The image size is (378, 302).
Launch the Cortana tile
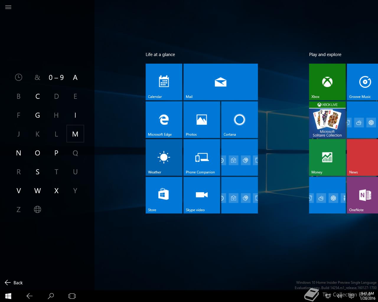(x=239, y=120)
